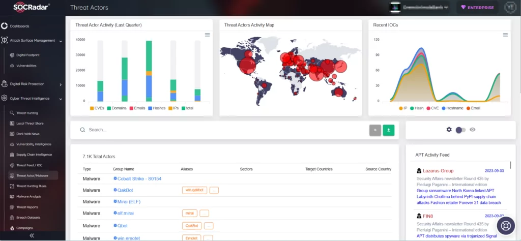Click the Threat Hunting Rules icon
The width and height of the screenshot is (521, 241).
12,186
